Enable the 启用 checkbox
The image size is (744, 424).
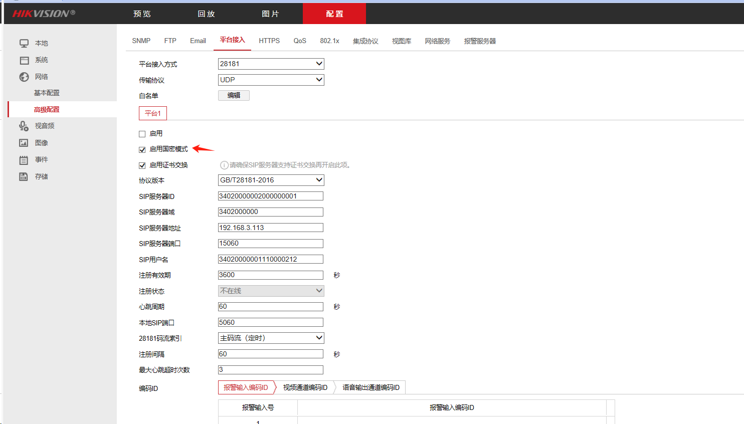142,133
